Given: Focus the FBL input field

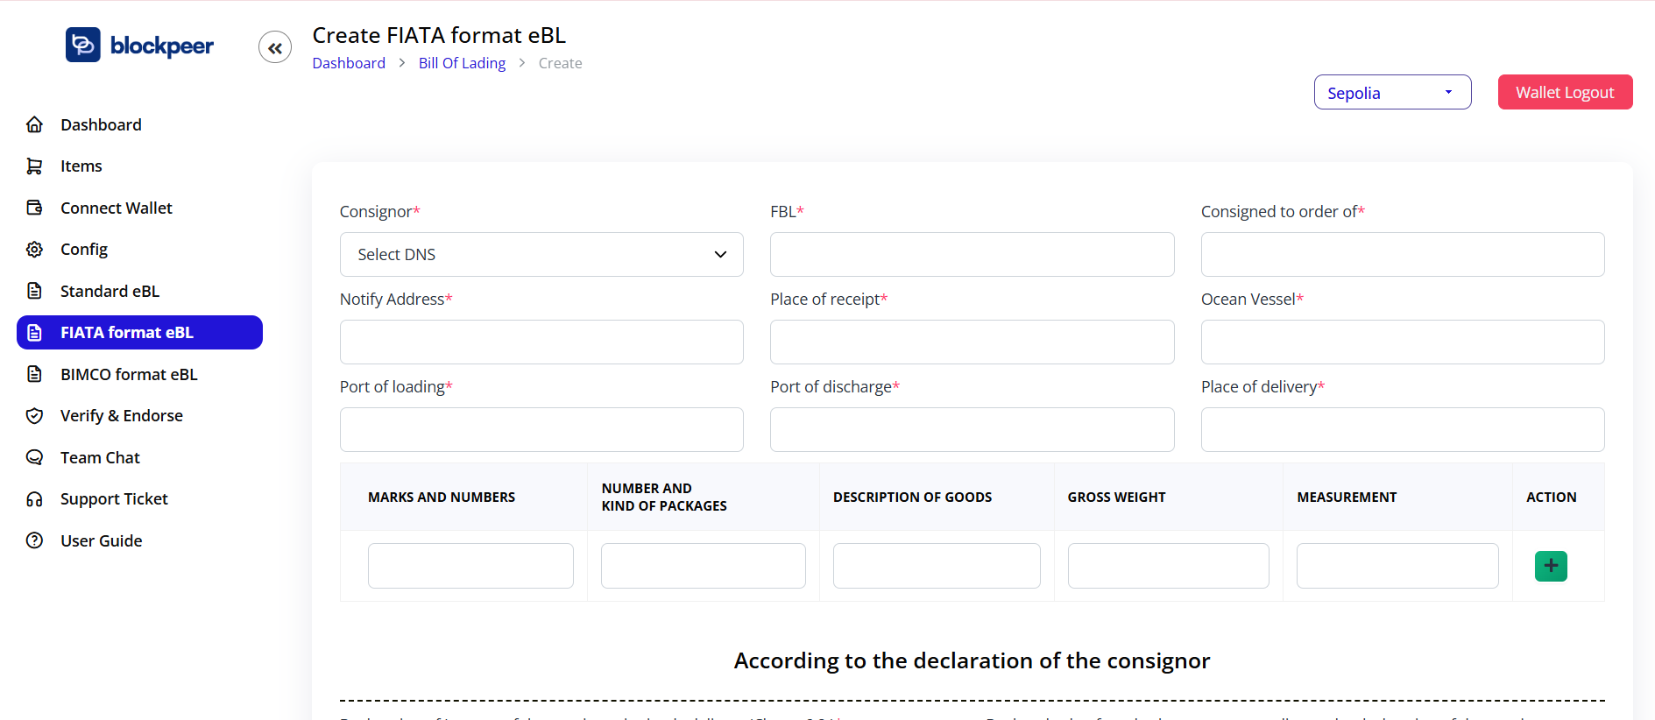Looking at the screenshot, I should pos(972,254).
